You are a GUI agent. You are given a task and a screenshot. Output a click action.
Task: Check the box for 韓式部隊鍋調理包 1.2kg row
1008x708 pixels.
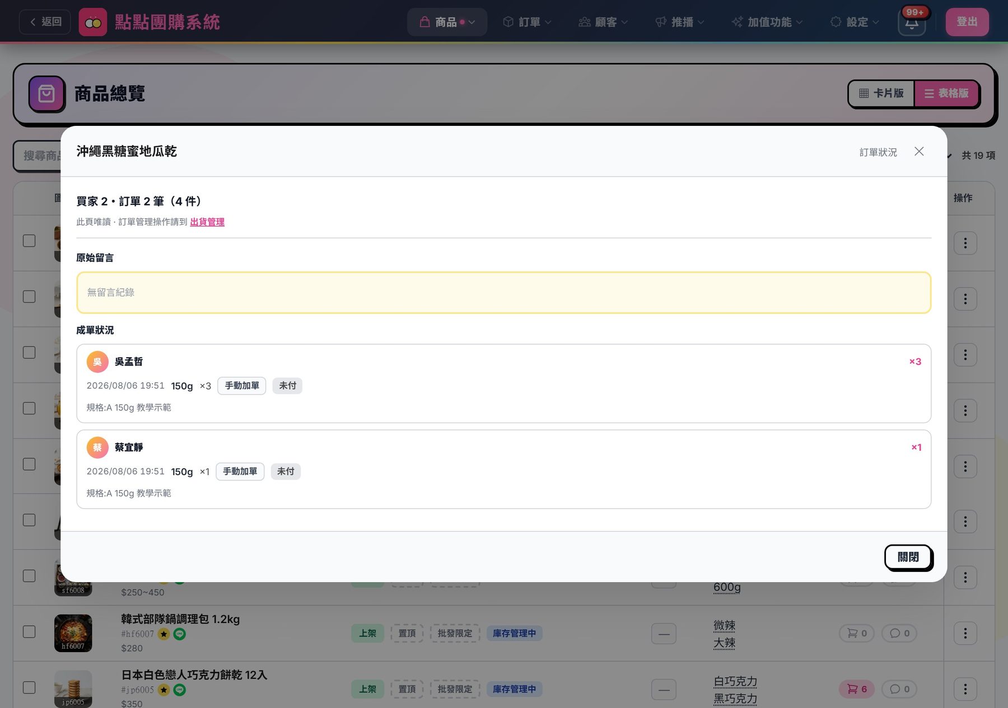click(29, 631)
